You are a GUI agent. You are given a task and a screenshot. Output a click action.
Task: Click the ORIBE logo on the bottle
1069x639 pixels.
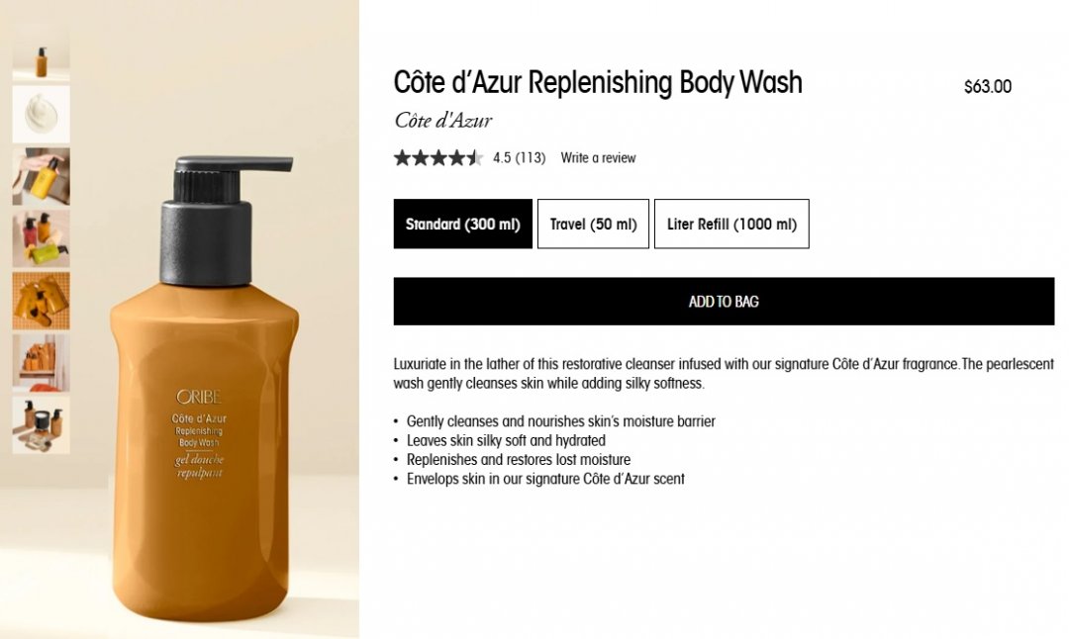198,397
